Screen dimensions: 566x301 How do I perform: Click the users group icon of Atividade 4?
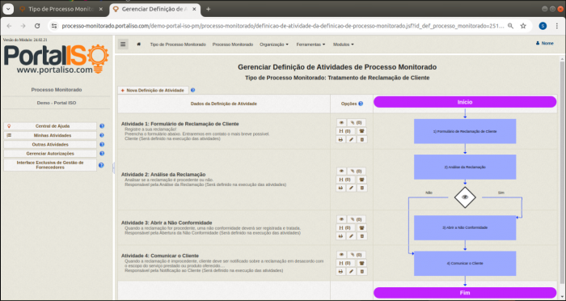[x=361, y=263]
